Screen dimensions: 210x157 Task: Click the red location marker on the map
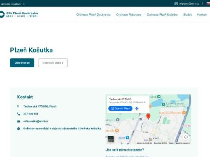pyautogui.click(x=148, y=116)
